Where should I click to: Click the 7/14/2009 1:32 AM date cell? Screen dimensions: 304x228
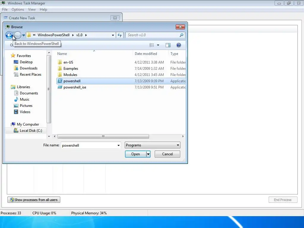149,69
